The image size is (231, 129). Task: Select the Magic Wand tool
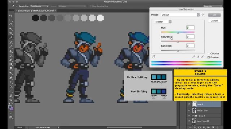(x=11, y=29)
